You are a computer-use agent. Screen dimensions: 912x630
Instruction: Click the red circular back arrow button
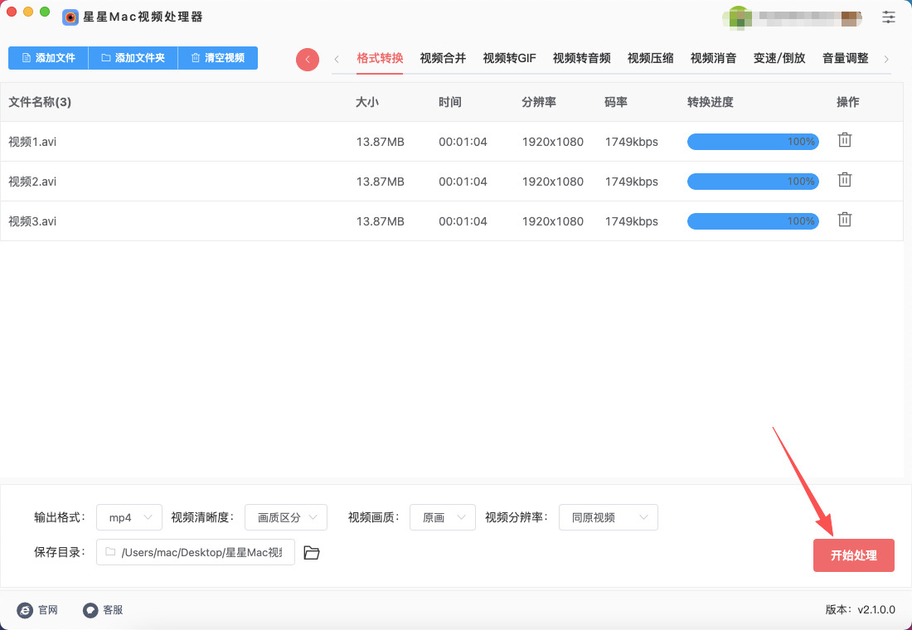308,59
